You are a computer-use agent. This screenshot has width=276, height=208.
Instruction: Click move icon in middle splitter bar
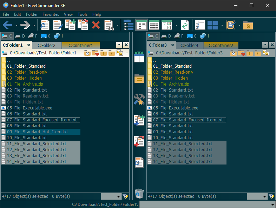[x=139, y=141]
